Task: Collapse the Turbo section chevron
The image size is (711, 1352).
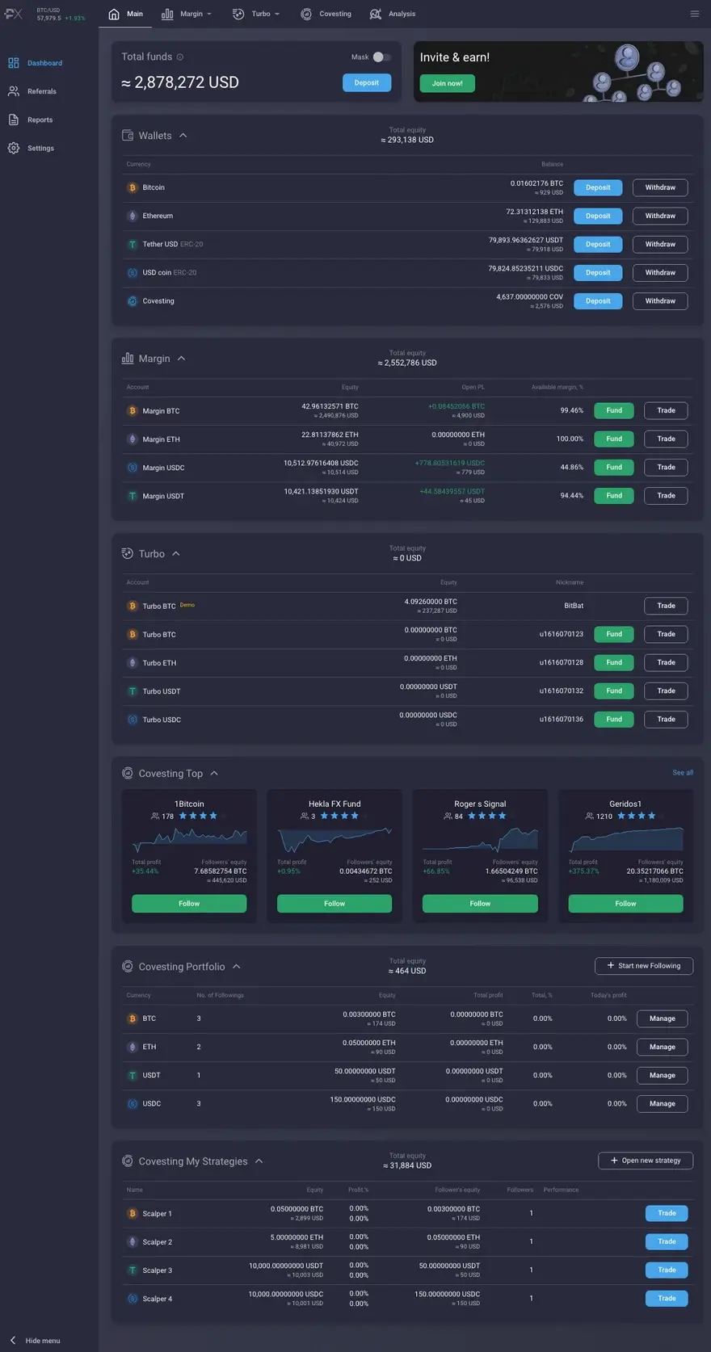Action: [x=176, y=553]
